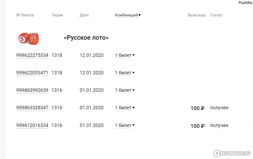Open ticket number 999612016334
The height and width of the screenshot is (159, 253).
coord(32,125)
